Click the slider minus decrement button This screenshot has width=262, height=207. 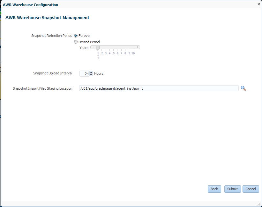coord(93,47)
